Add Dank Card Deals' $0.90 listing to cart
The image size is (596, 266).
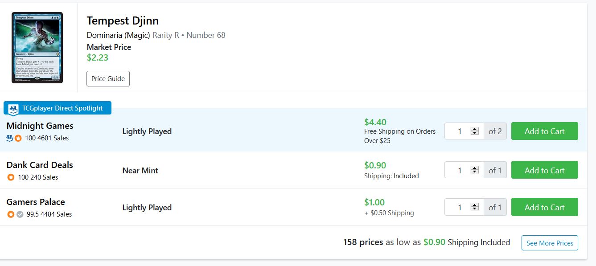[x=544, y=170]
